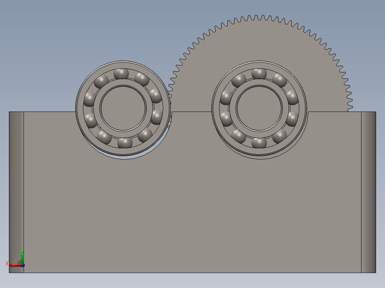This screenshot has width=385, height=288.
Task: Pick the inner bore of the left bearing
Action: coord(123,108)
